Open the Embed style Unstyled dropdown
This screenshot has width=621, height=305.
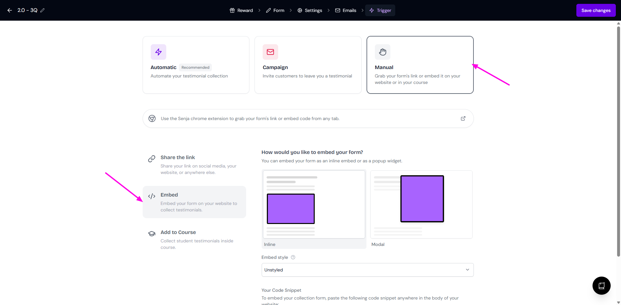[x=367, y=270]
